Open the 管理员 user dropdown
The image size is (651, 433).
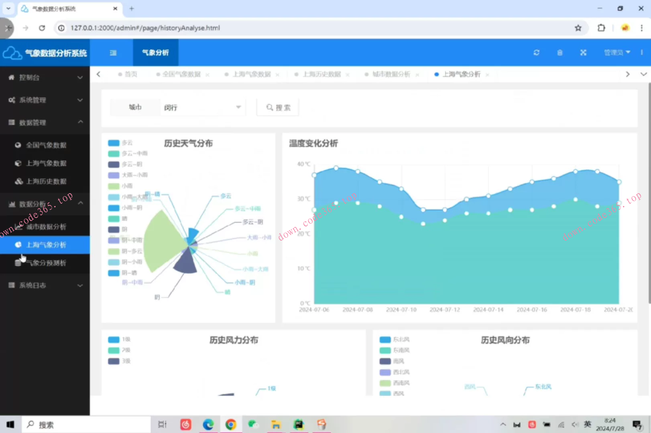coord(616,53)
